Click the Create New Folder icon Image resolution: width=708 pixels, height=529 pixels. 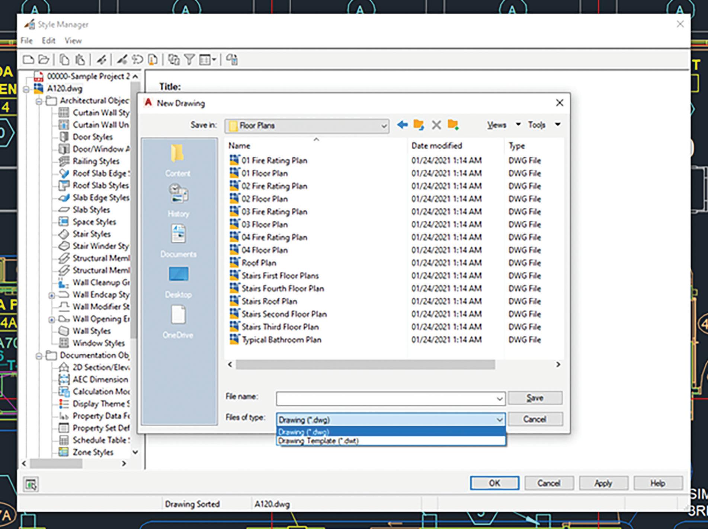[453, 125]
